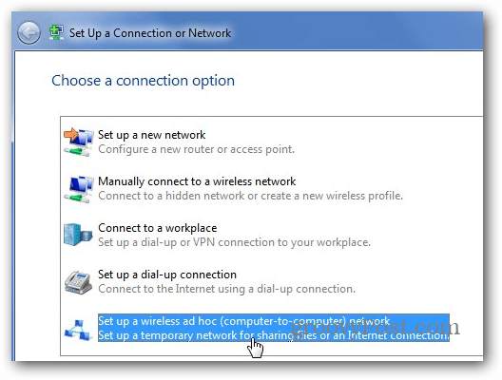Select 'Manually connect to a wireless network' title

coord(197,181)
